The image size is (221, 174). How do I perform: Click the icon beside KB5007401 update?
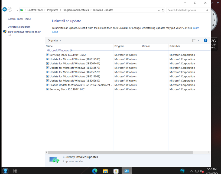(48, 63)
